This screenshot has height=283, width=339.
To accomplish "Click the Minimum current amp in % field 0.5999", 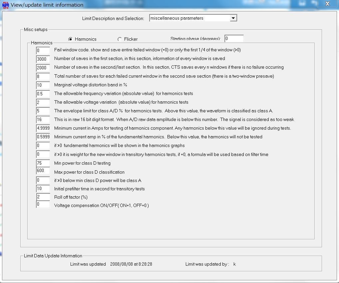I will 43,137.
